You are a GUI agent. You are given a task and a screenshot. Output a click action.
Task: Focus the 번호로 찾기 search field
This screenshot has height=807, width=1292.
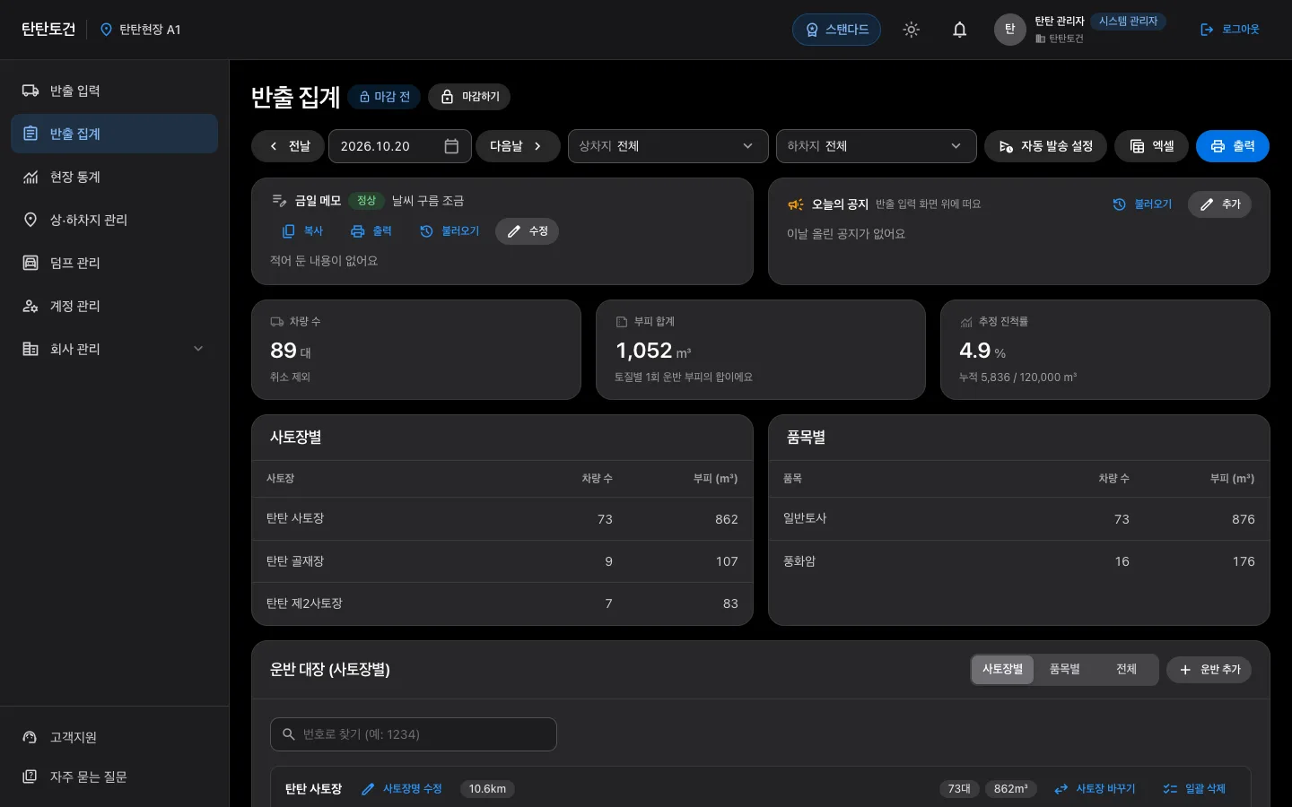(x=414, y=734)
